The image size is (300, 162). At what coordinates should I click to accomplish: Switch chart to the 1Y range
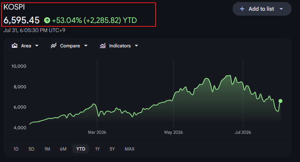[x=97, y=149]
